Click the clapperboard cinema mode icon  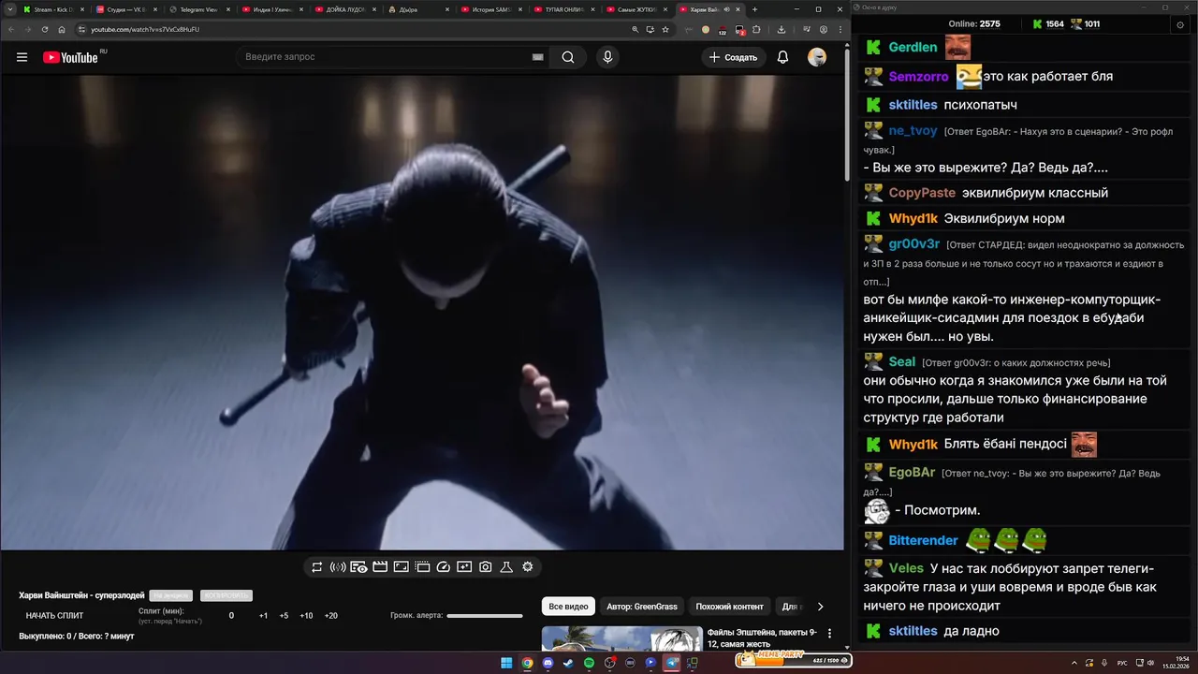pyautogui.click(x=380, y=567)
